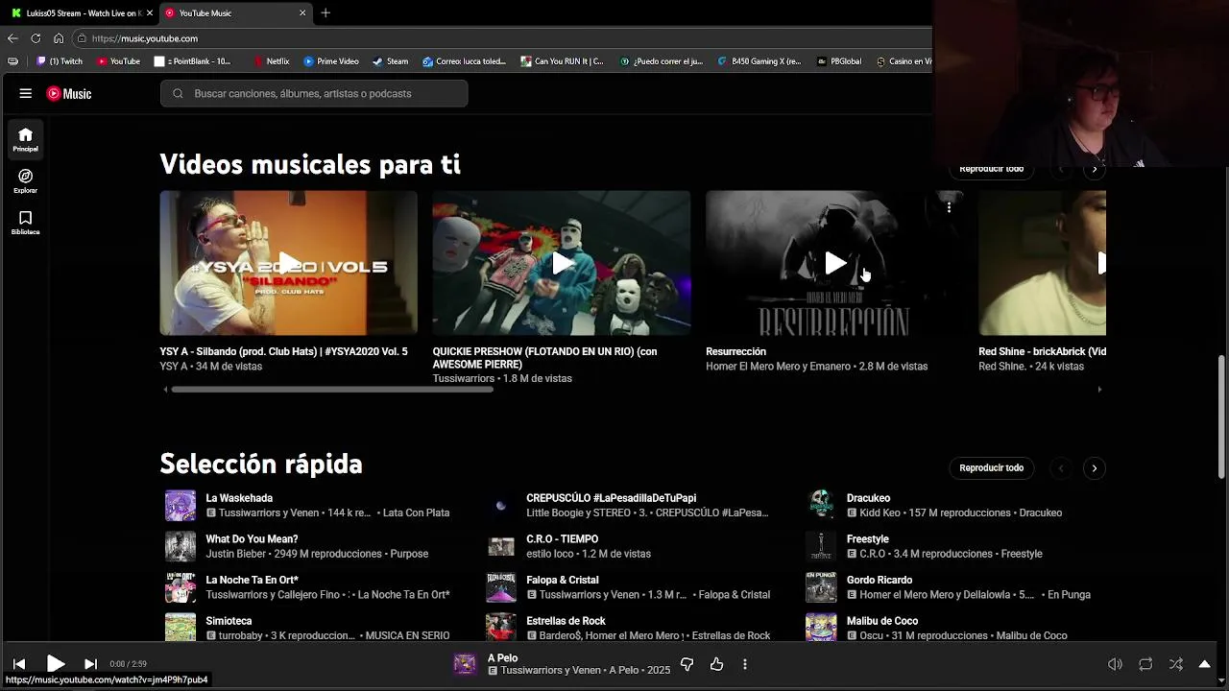Image resolution: width=1229 pixels, height=691 pixels.
Task: Click the video carousel scrollbar thumb
Action: coord(332,390)
